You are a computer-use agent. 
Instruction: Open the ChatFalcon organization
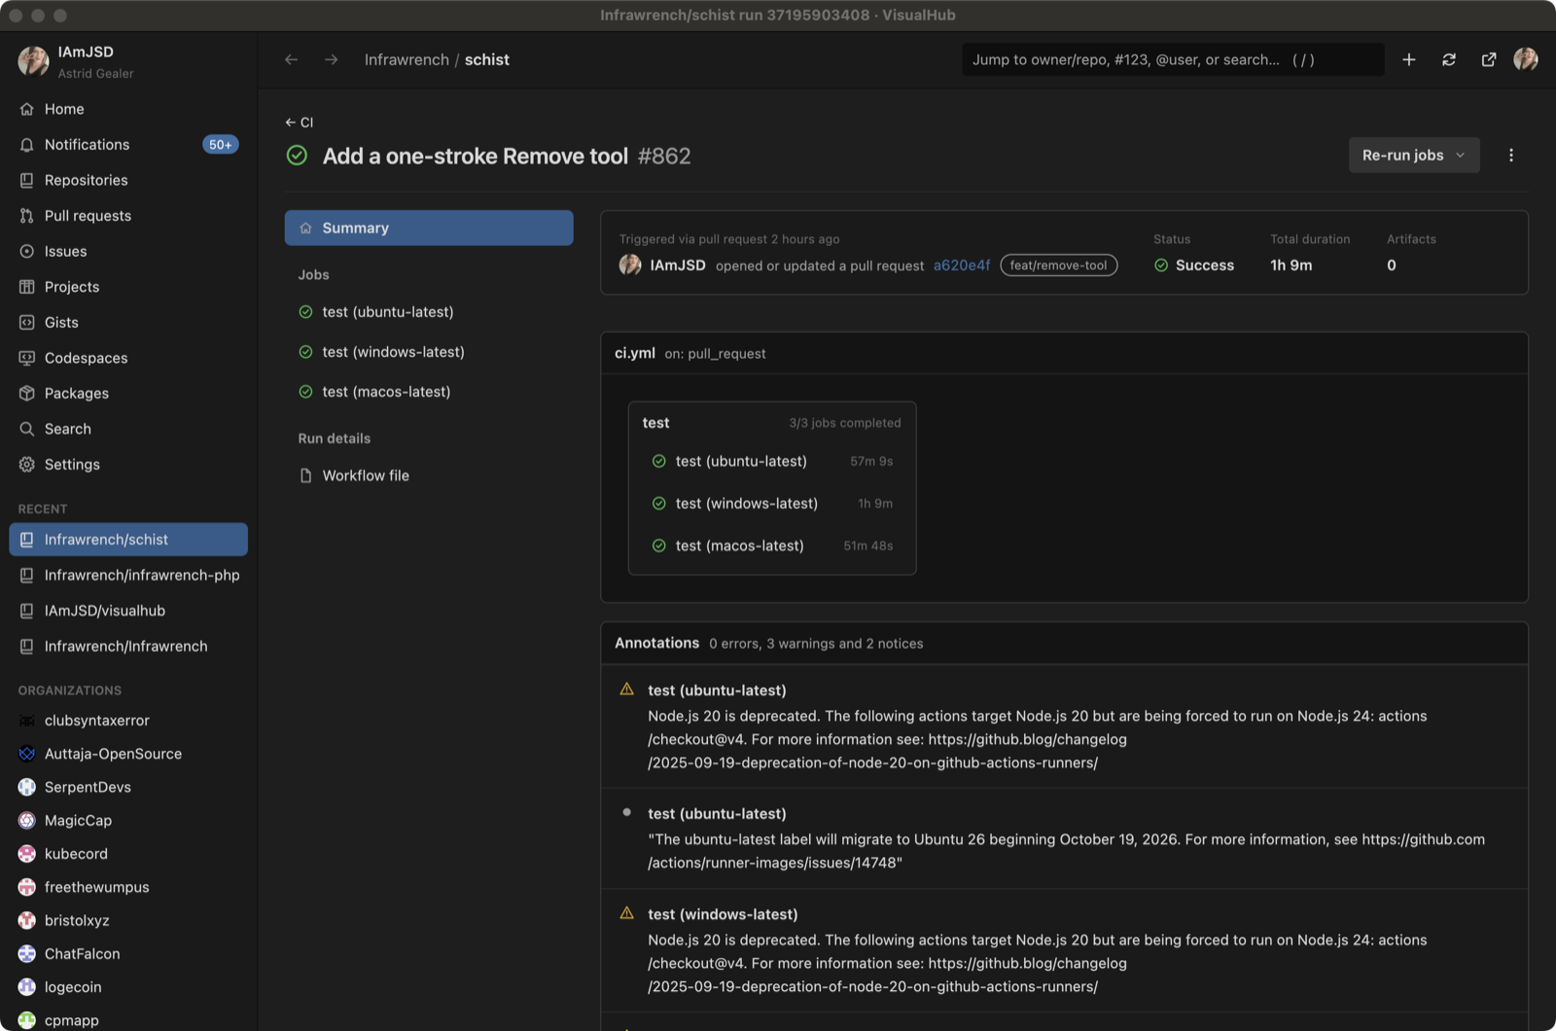point(128,954)
